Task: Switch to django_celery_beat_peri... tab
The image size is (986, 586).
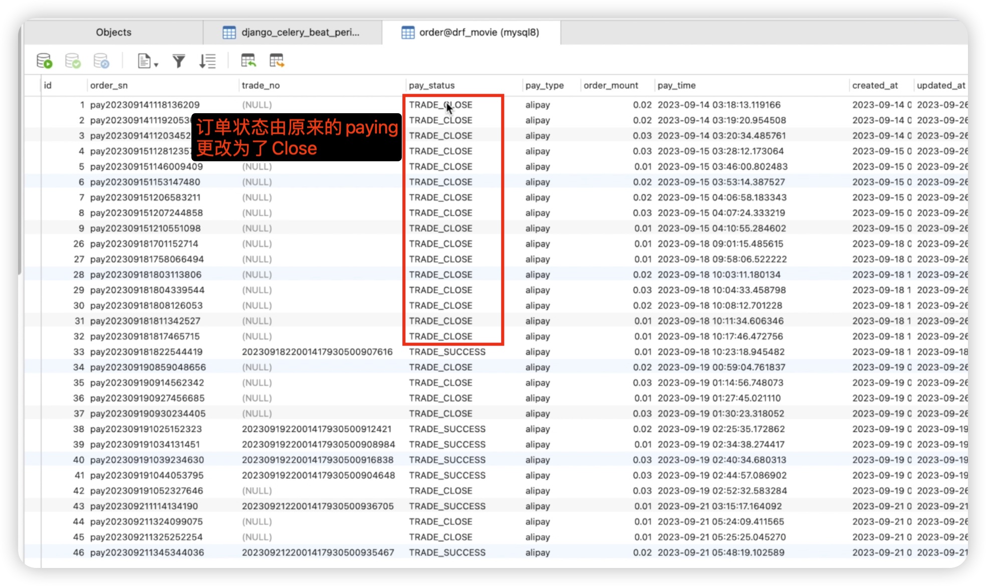Action: pyautogui.click(x=293, y=32)
